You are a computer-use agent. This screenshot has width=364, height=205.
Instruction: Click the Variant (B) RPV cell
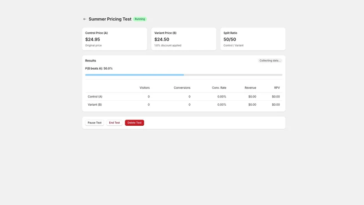coord(276,105)
